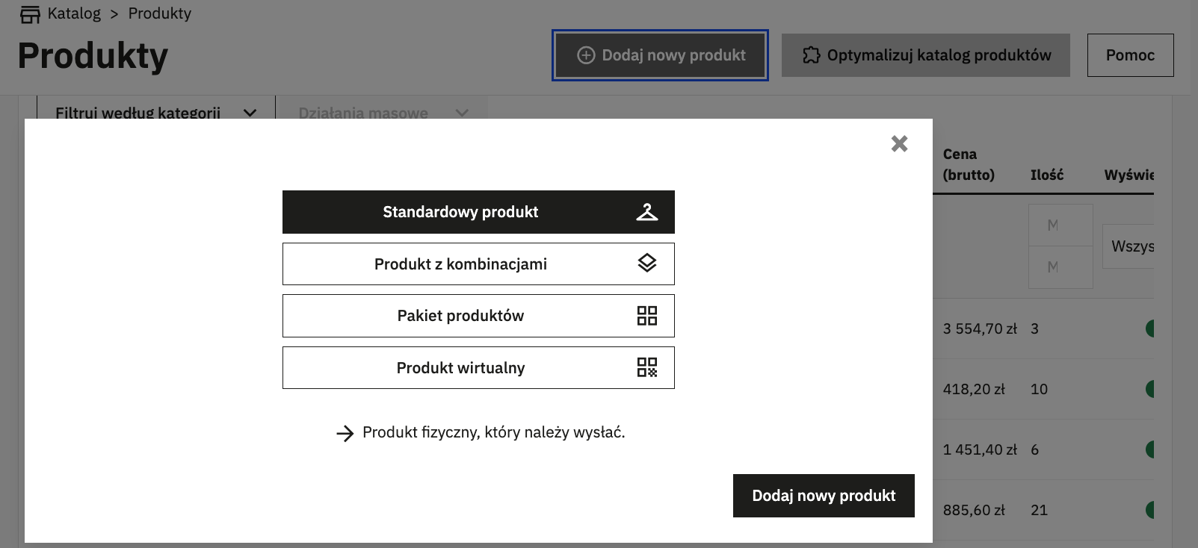Image resolution: width=1198 pixels, height=548 pixels.
Task: Click the grid icon on Pakiet produktów
Action: tap(647, 315)
